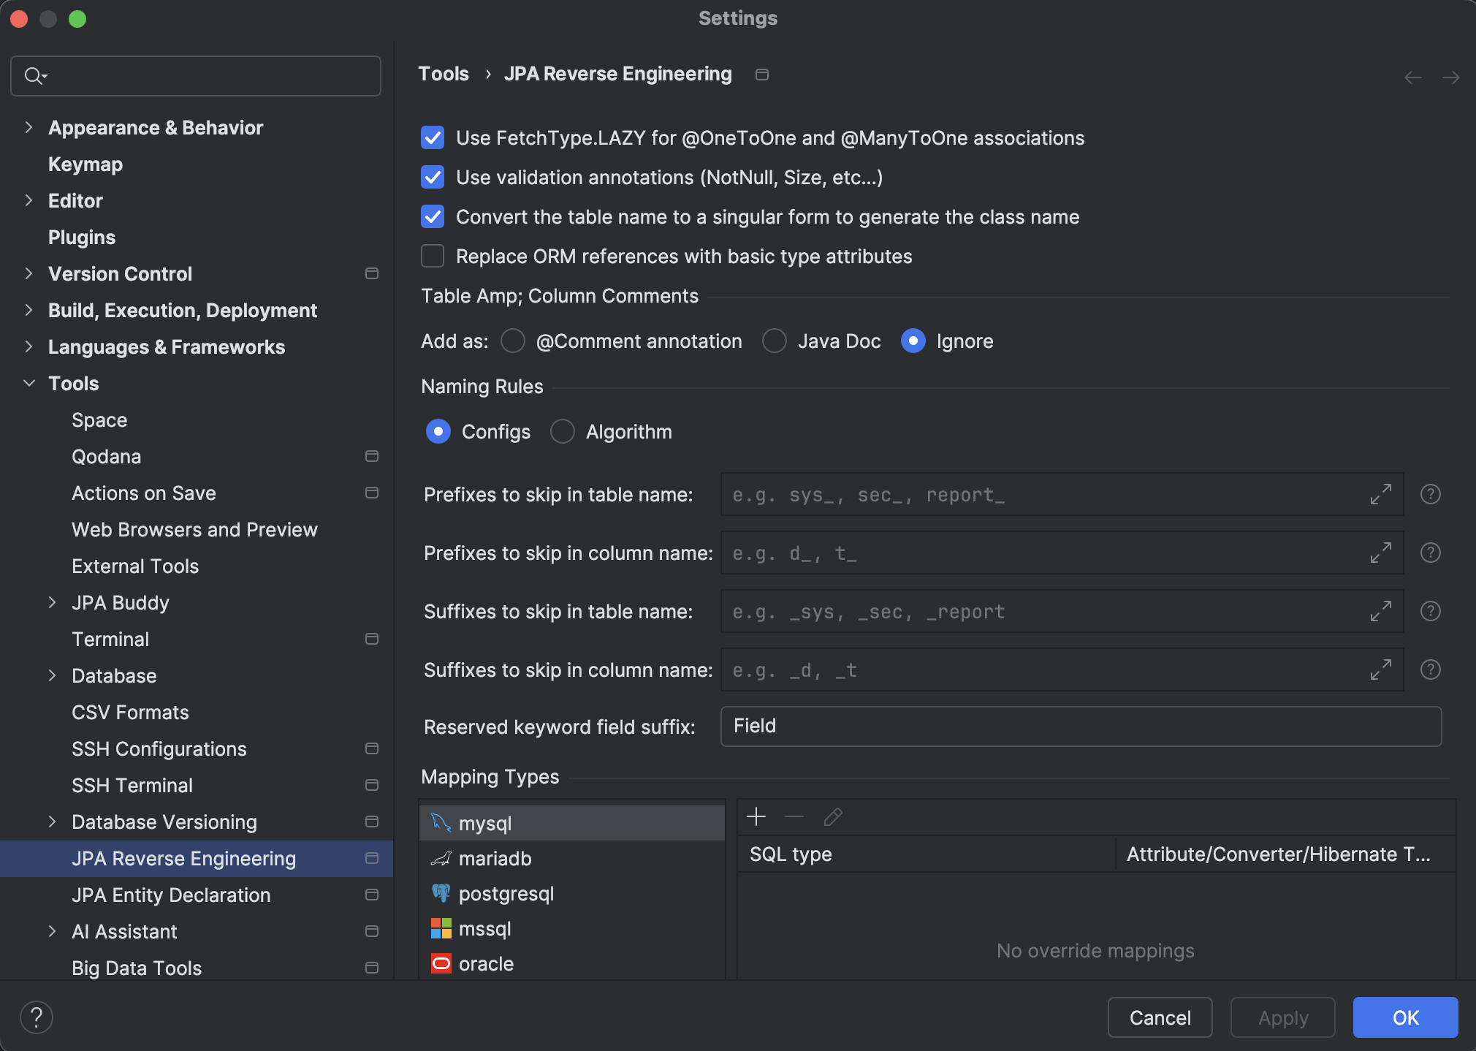Viewport: 1476px width, 1051px height.
Task: Click the remove mapping minus icon
Action: tap(794, 816)
